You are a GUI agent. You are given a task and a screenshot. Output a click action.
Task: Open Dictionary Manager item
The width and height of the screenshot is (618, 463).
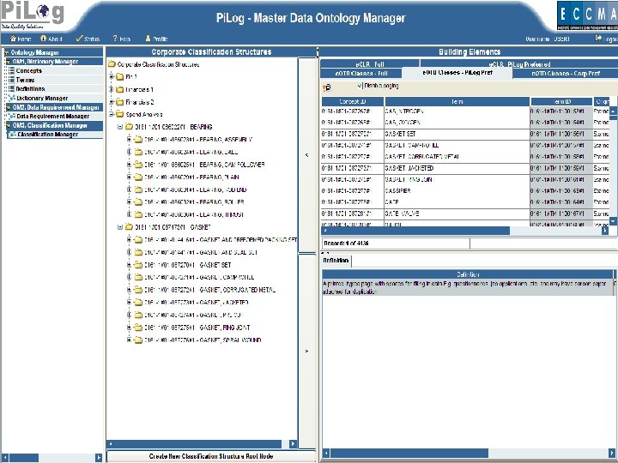(x=42, y=98)
